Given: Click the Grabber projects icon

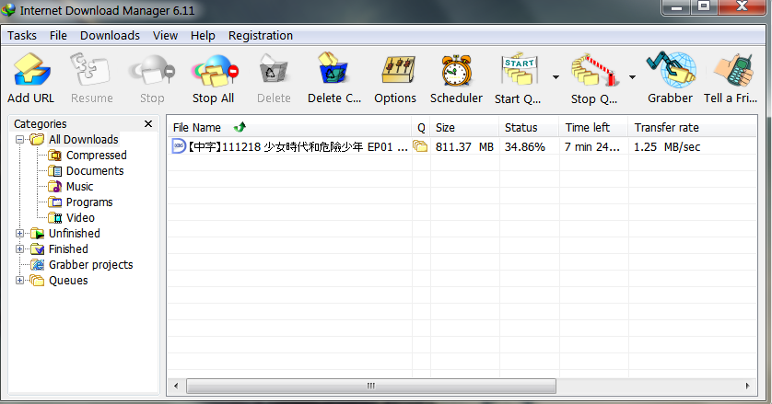Looking at the screenshot, I should (x=38, y=265).
